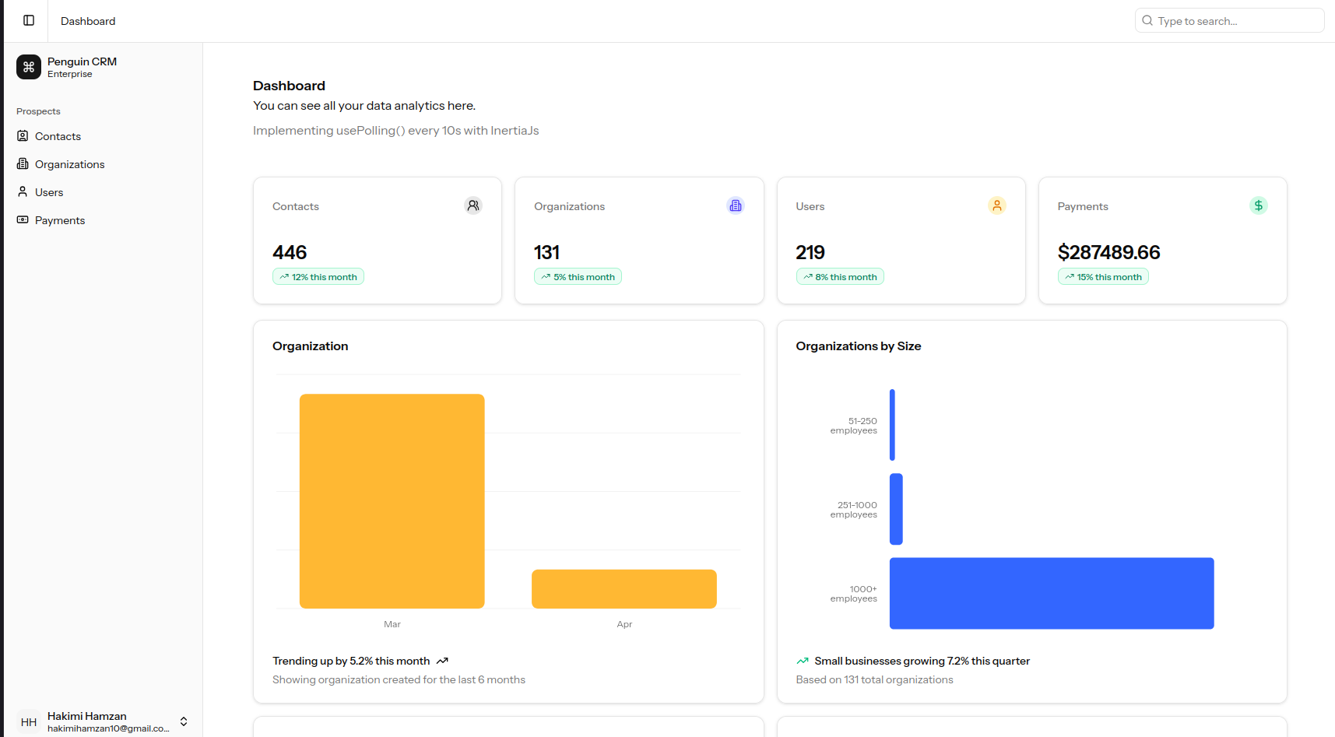Click trending arrow beside 5.2% text
The height and width of the screenshot is (737, 1335).
click(x=442, y=661)
